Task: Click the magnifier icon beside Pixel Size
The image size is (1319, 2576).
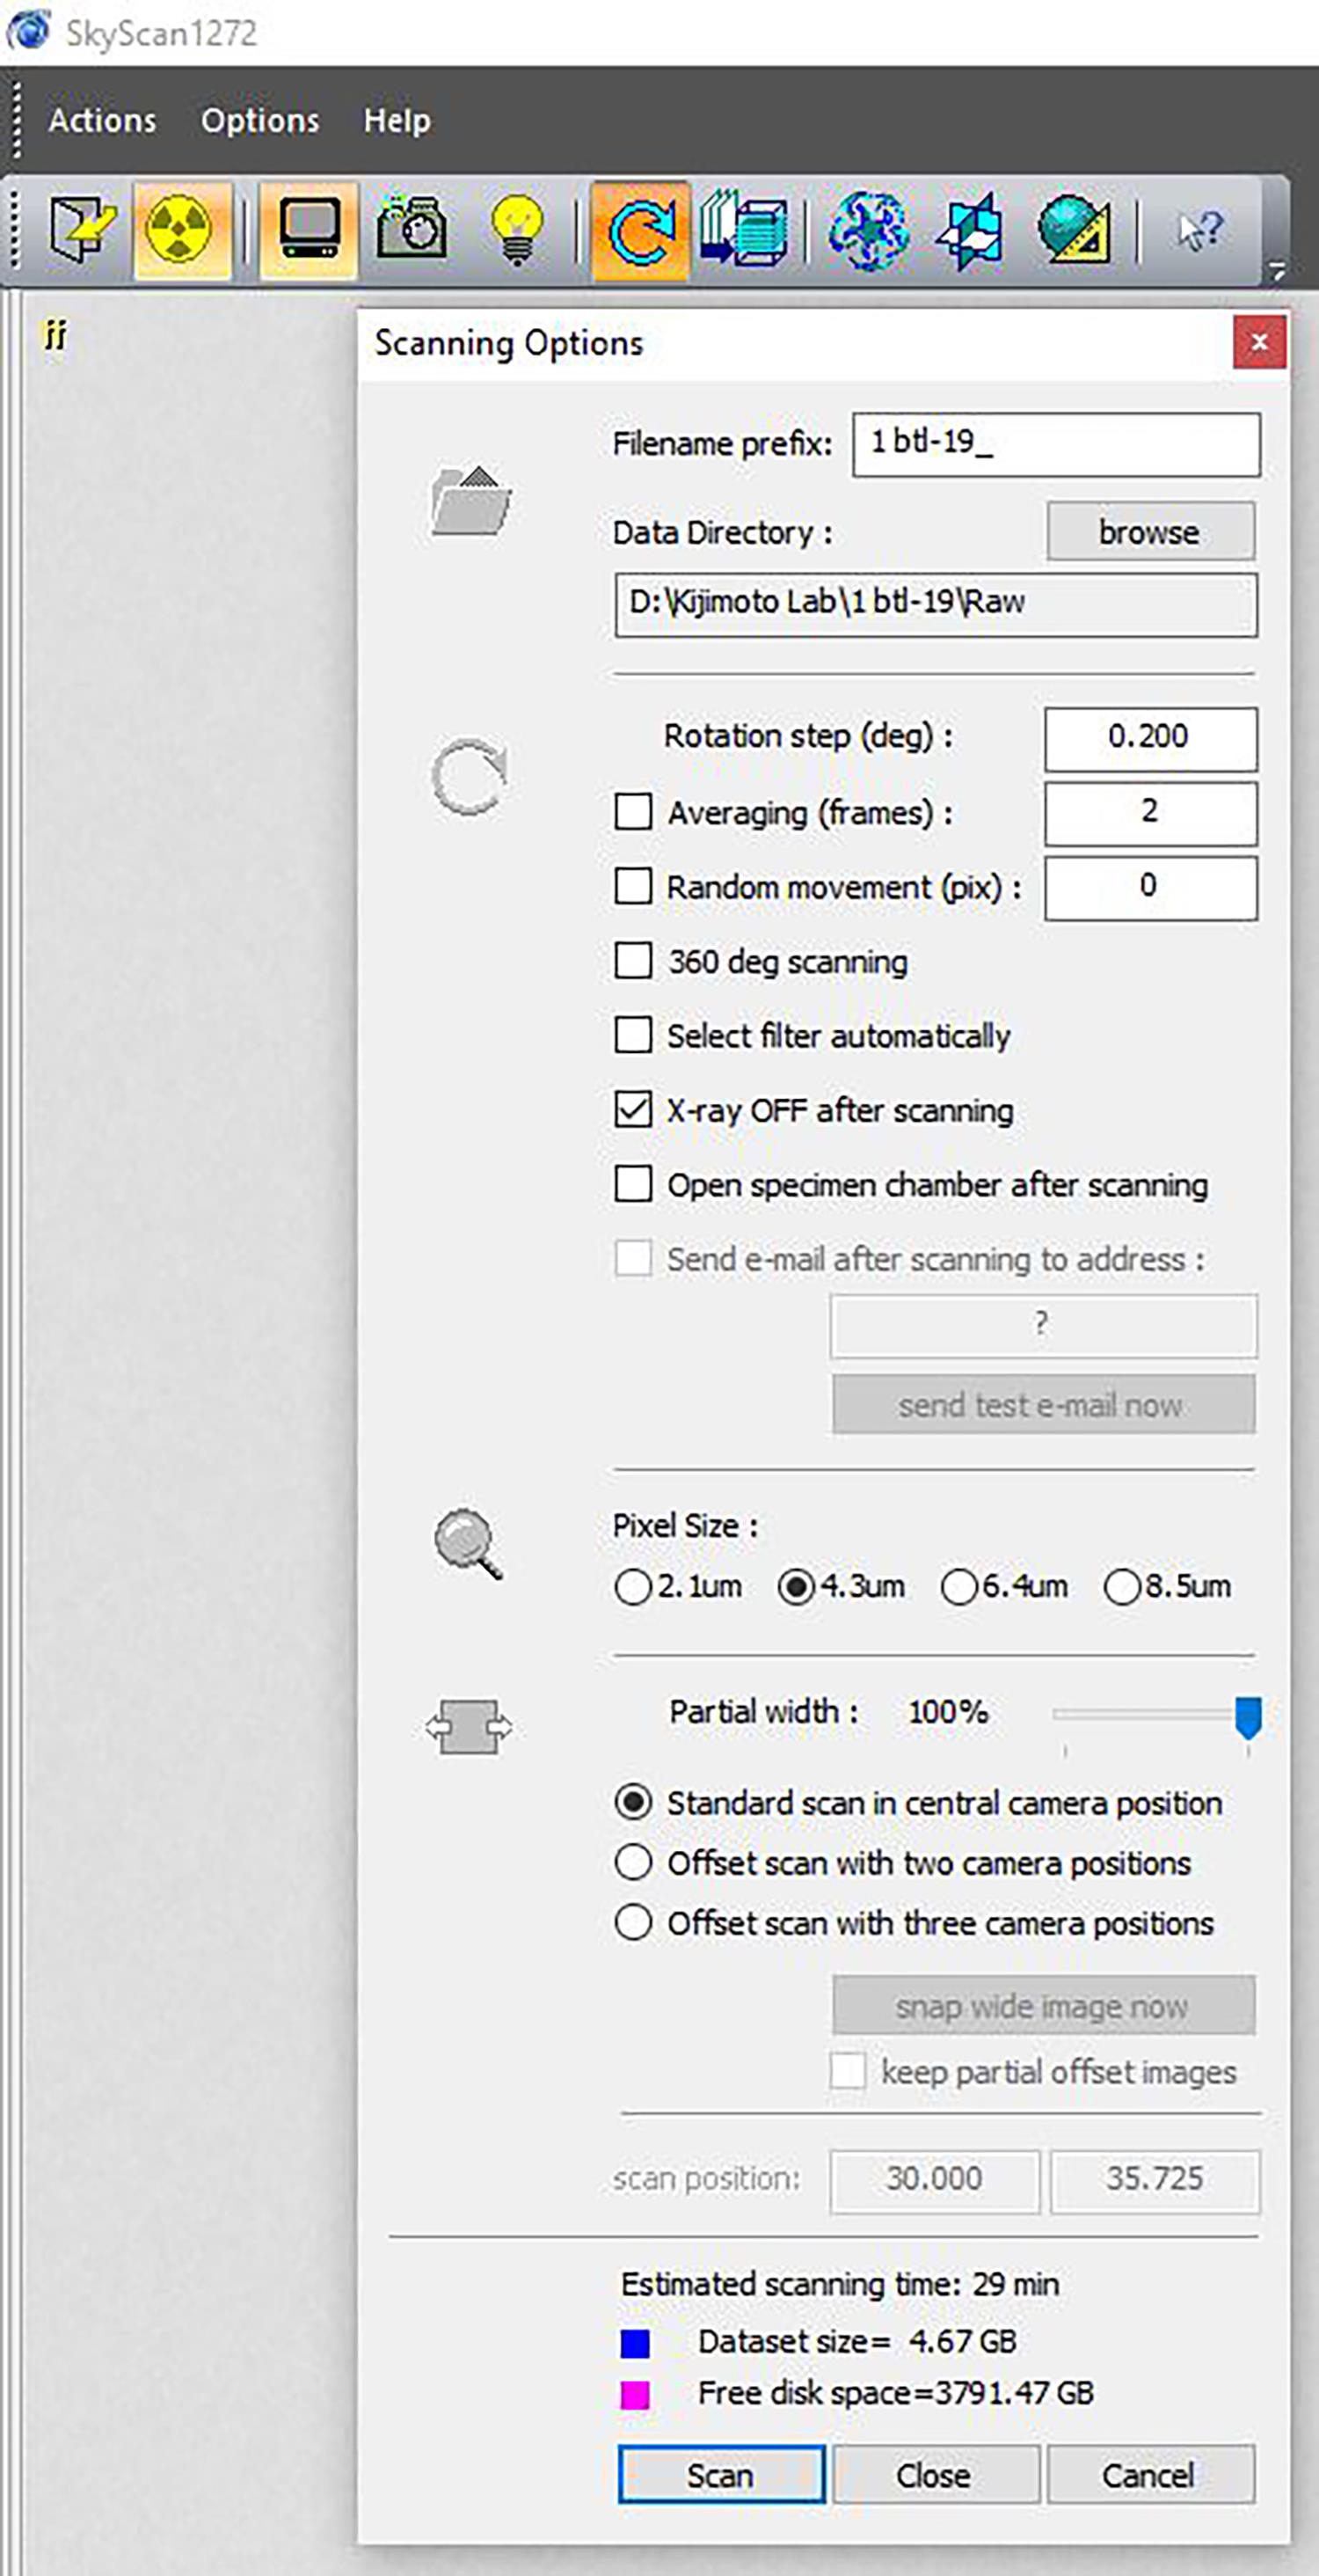Action: pyautogui.click(x=468, y=1544)
